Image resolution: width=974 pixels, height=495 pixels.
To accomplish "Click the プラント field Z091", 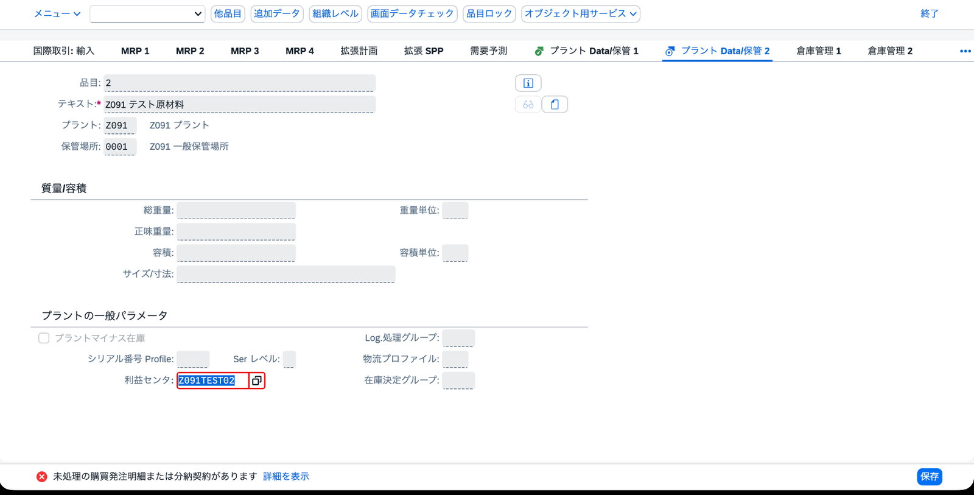I will (x=120, y=125).
